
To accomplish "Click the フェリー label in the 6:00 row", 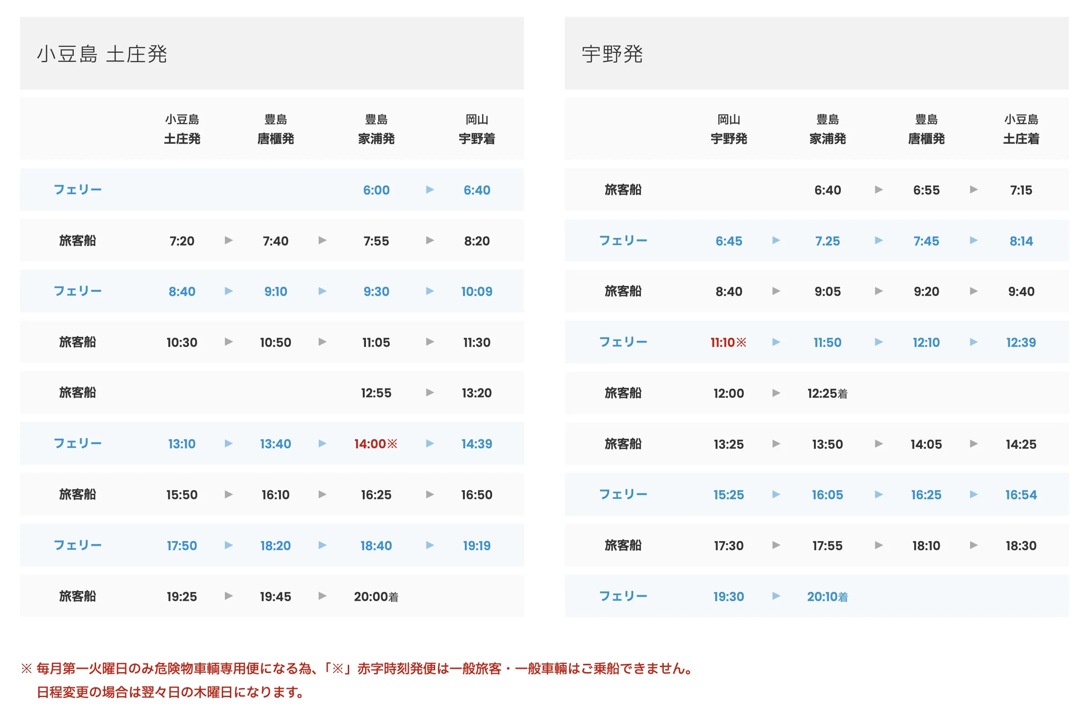I will pos(78,190).
